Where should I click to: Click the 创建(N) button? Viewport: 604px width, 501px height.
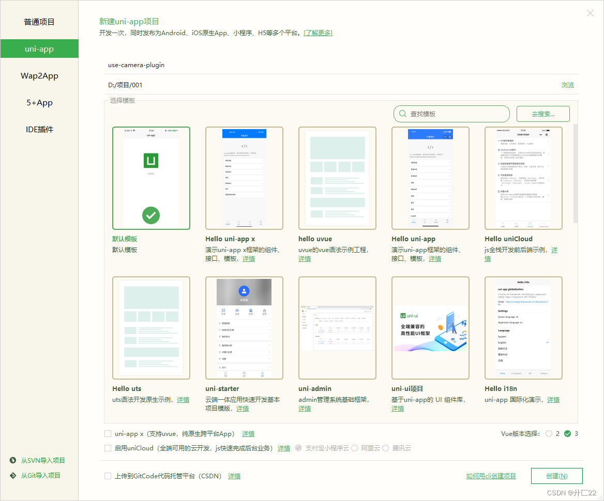[x=557, y=476]
